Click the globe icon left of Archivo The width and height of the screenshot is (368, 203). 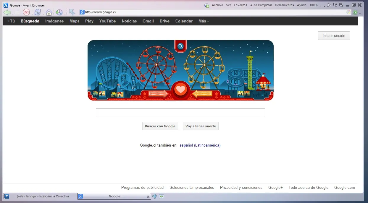point(207,5)
